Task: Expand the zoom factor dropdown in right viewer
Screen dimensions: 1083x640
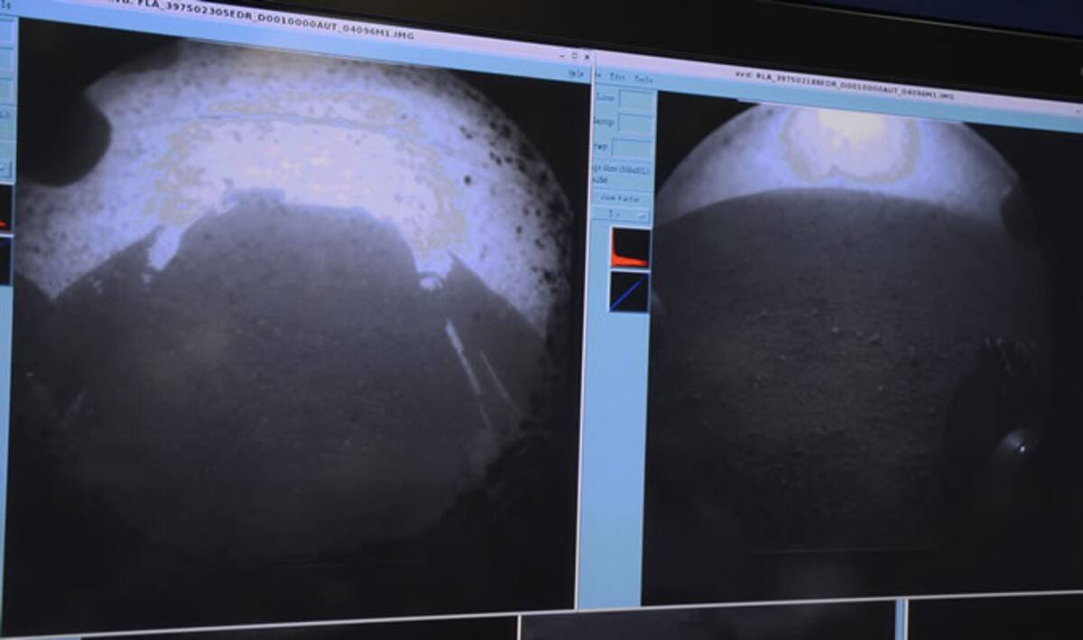Action: point(629,215)
